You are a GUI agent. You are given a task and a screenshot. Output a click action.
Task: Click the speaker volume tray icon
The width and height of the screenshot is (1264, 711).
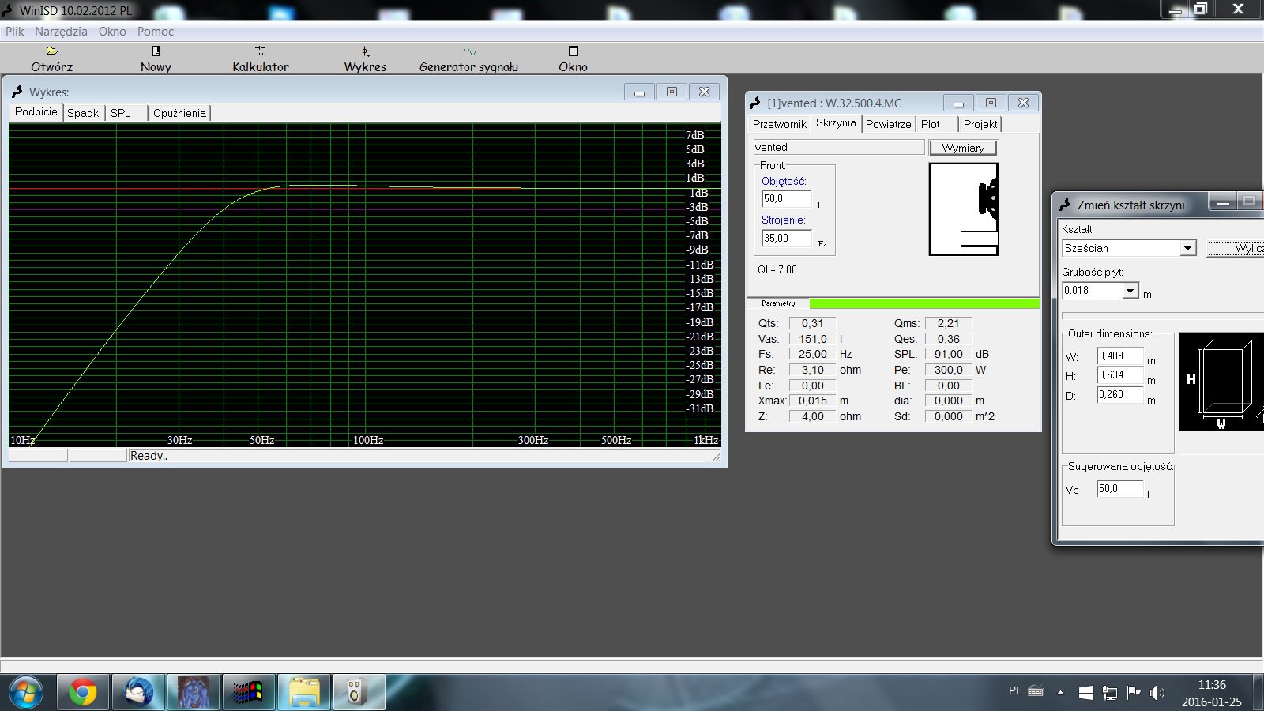[1157, 693]
